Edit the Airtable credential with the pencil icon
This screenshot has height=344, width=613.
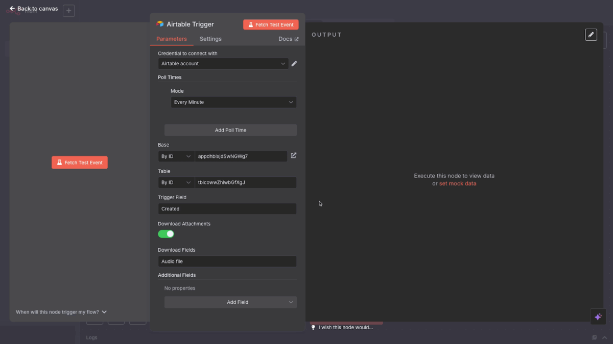294,64
